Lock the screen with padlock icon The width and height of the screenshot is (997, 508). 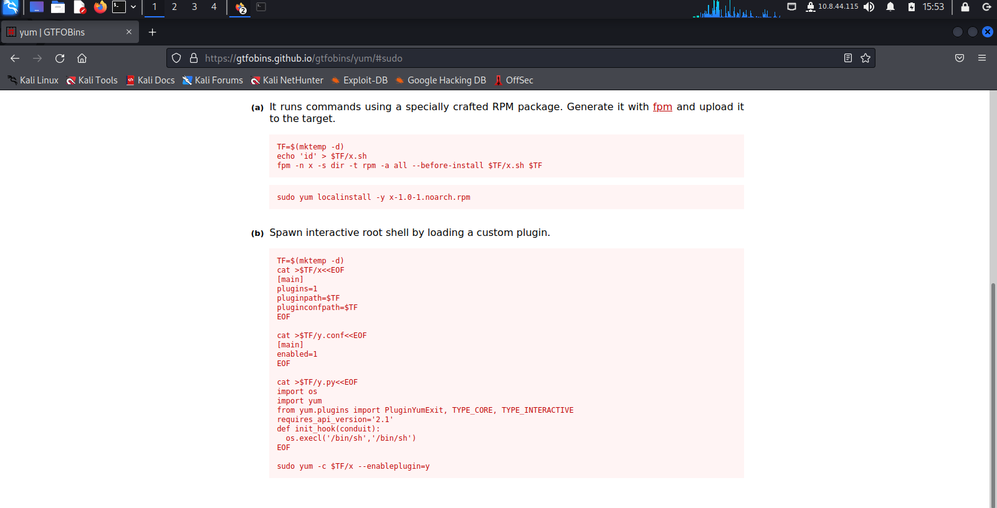pos(965,7)
